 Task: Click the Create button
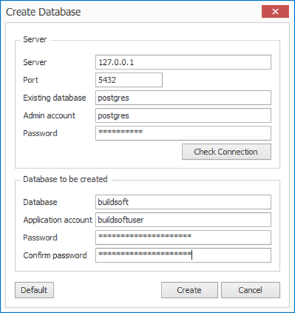(190, 290)
